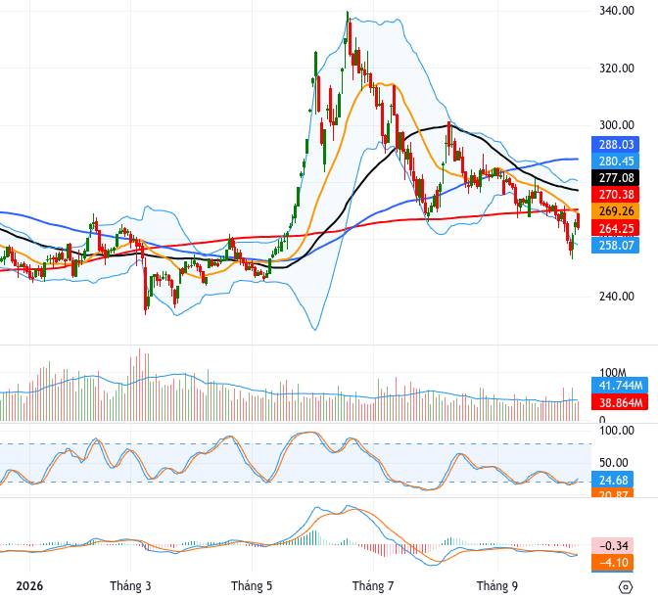
Task: Select the -4.10 MACD value label
Action: coord(613,563)
